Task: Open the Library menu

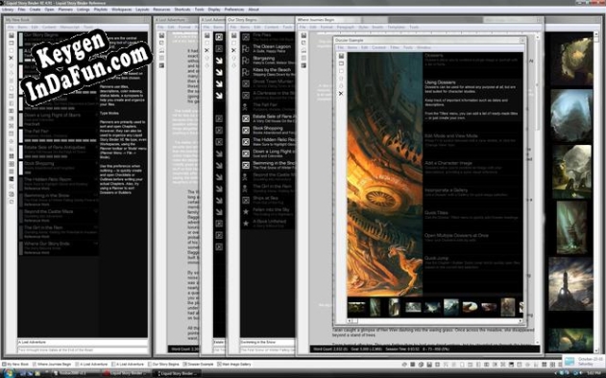Action: (x=8, y=10)
